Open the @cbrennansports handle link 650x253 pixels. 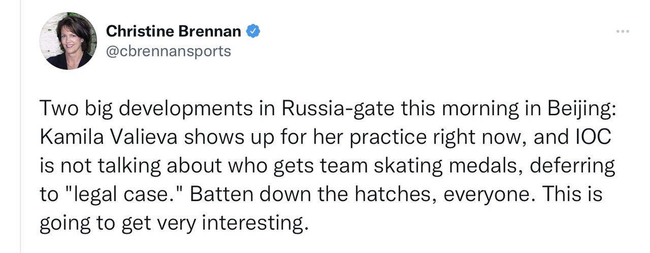[x=169, y=51]
